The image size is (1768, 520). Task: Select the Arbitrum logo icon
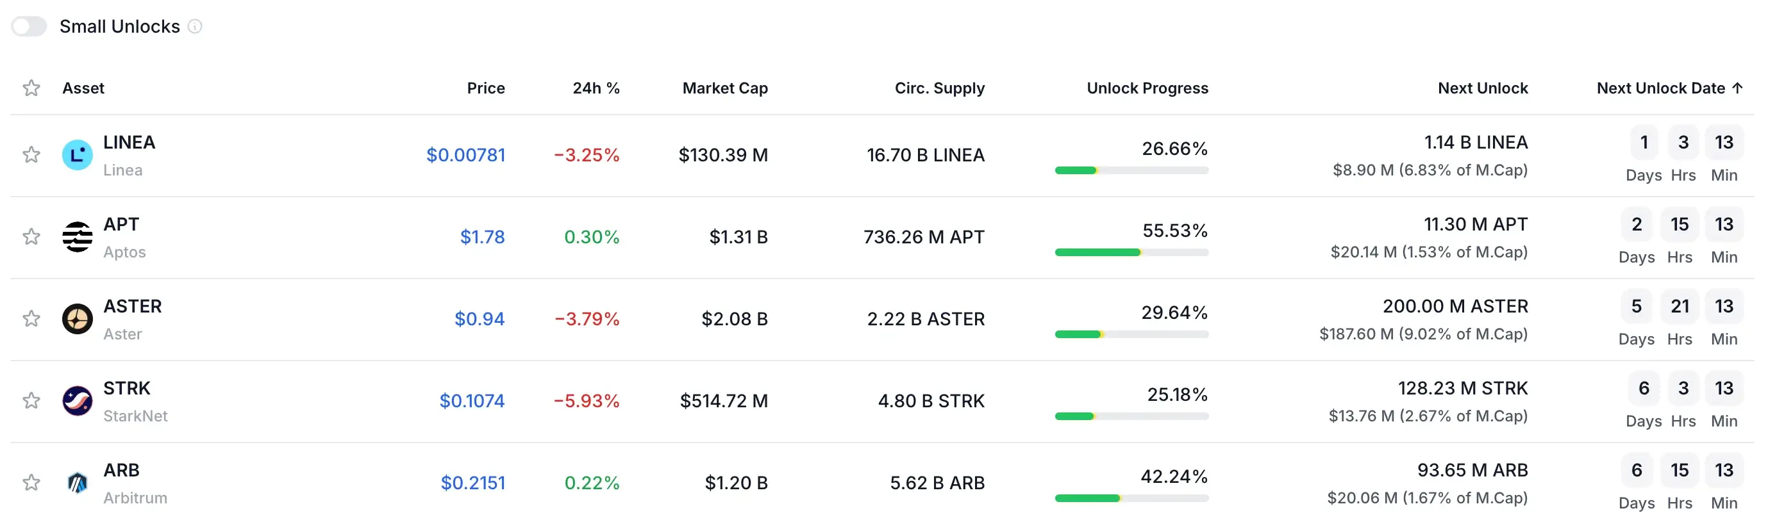(x=77, y=482)
